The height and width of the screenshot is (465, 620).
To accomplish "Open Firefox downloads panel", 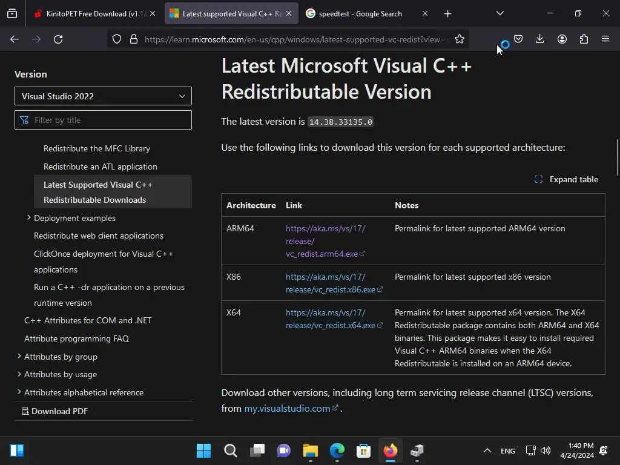I will coord(539,39).
